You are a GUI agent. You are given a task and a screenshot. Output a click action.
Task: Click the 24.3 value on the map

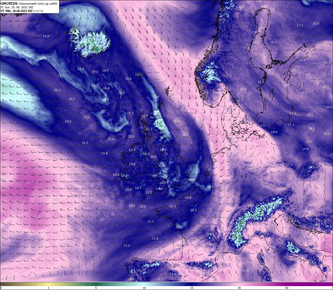click(33, 240)
